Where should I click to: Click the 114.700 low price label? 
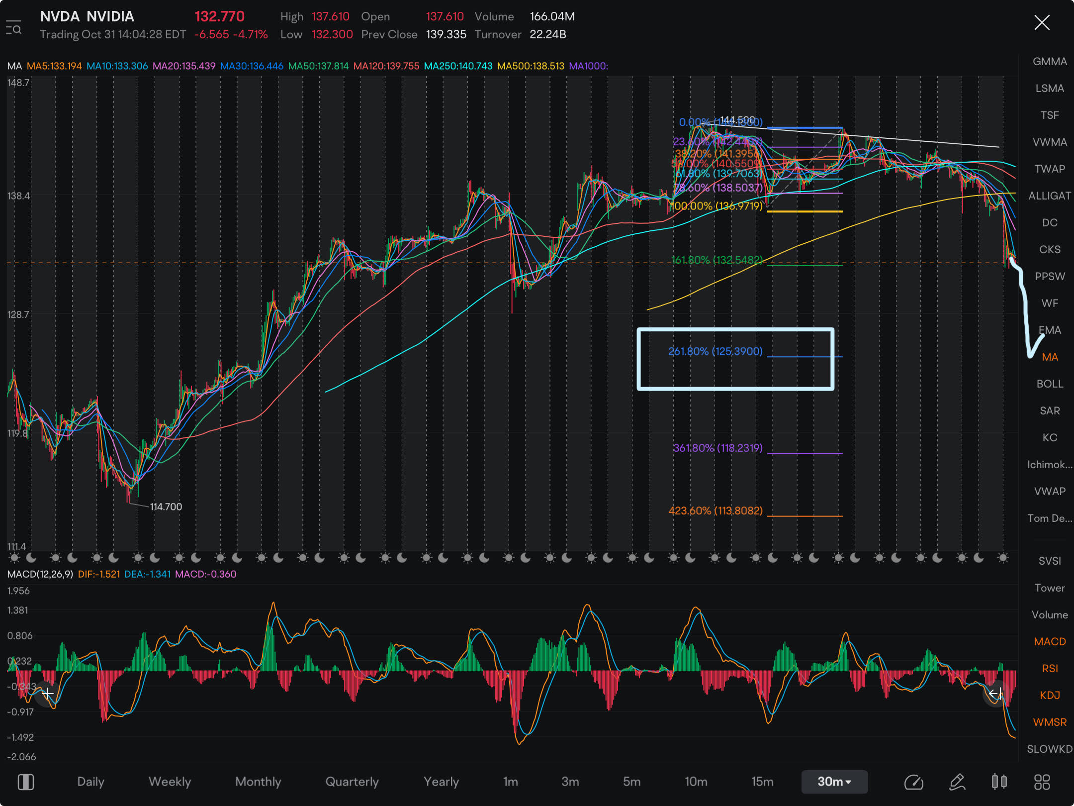[x=166, y=506]
